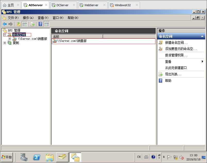Open Windows Explorer taskbar icon
This screenshot has width=207, height=163.
[49, 157]
